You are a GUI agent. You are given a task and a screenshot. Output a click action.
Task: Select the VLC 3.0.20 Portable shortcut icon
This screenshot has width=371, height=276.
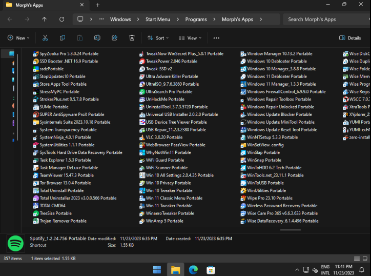[142, 137]
